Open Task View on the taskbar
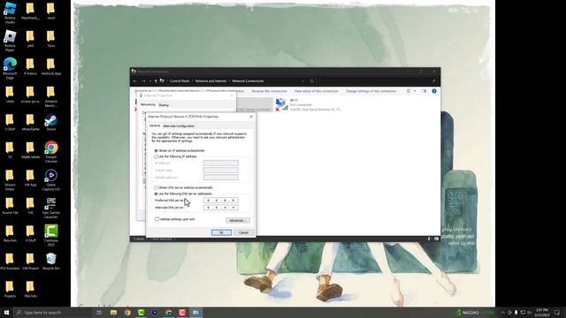The width and height of the screenshot is (566, 318). click(99, 312)
